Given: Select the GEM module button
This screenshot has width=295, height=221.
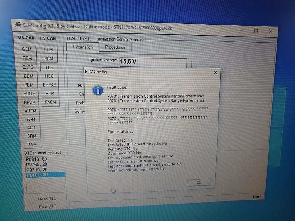Looking at the screenshot, I should 27,49.
